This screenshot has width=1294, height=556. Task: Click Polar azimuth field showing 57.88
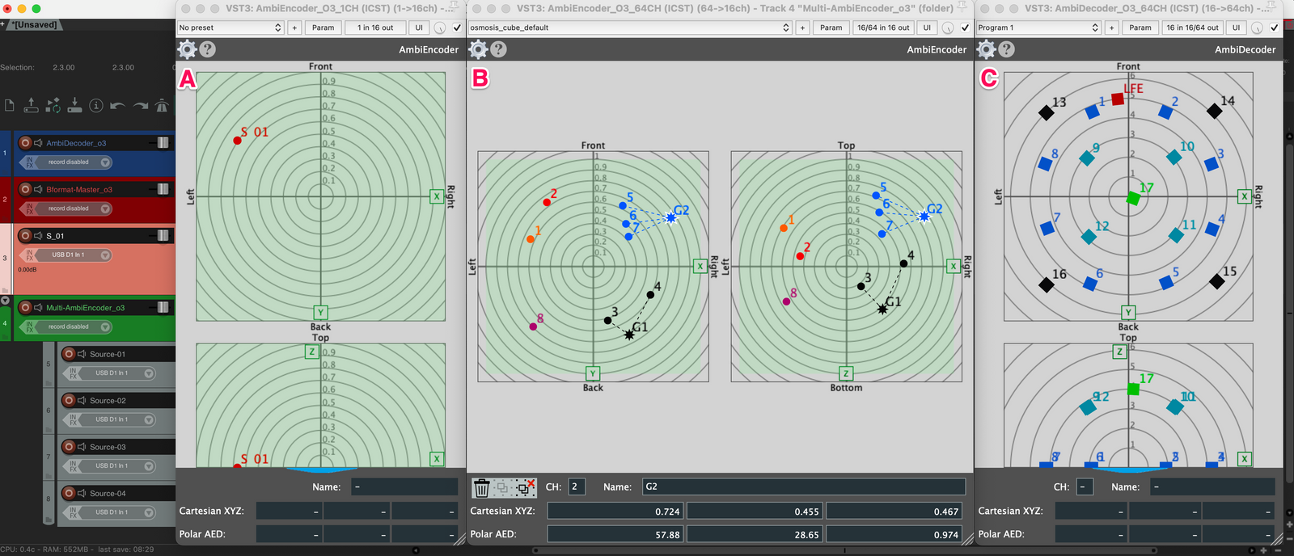click(615, 534)
